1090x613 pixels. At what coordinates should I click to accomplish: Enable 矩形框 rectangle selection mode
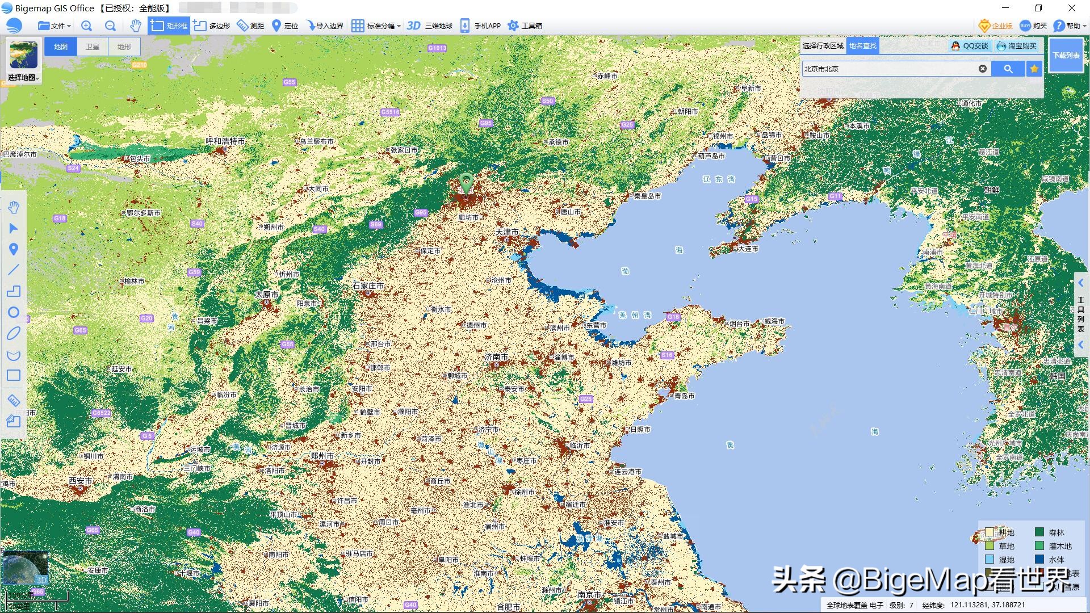click(x=168, y=25)
